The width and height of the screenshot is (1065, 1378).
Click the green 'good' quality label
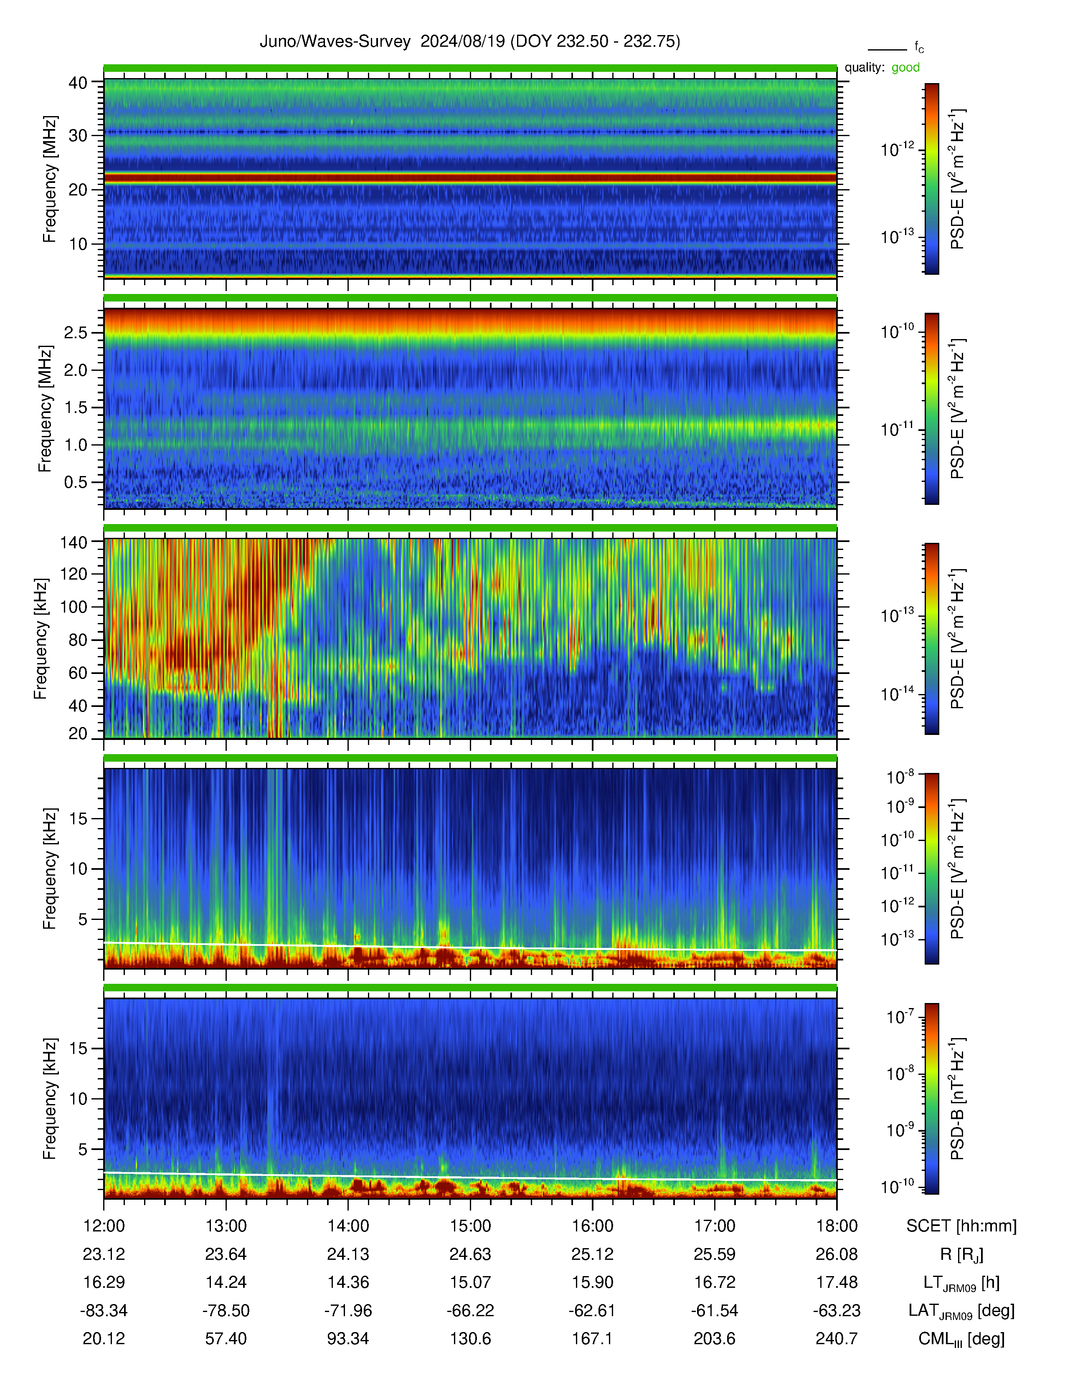click(x=905, y=68)
